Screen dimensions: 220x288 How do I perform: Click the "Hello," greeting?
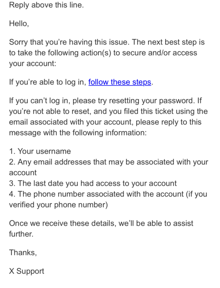(19, 24)
